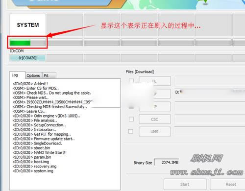
Task: Click the UMS file button
Action: 155,132
